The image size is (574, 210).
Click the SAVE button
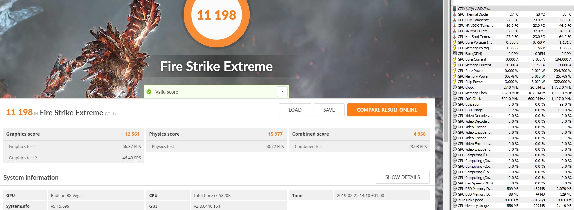(329, 110)
